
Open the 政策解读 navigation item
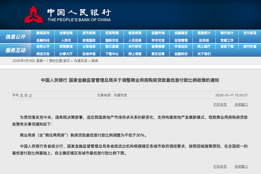66,47
